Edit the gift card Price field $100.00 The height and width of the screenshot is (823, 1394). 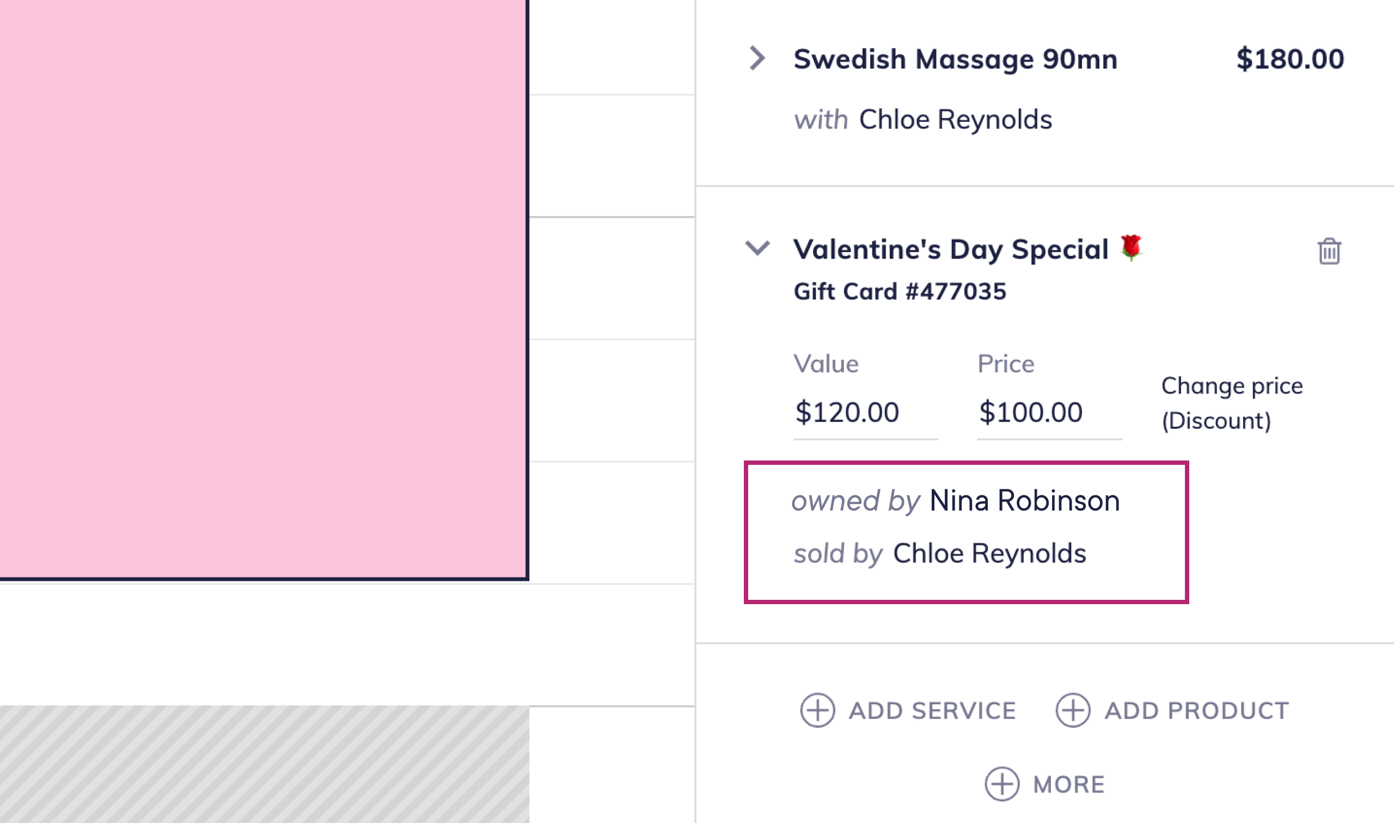coord(1048,413)
